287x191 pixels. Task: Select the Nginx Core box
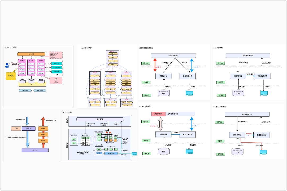coord(28,129)
